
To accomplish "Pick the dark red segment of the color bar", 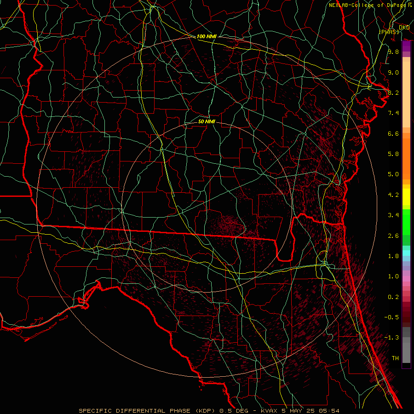I will 406,311.
